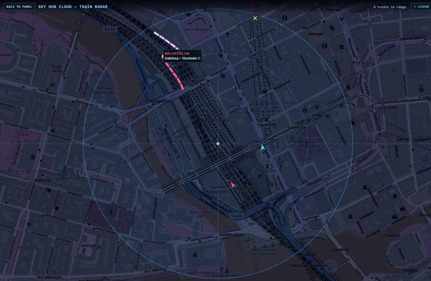Click the scales of justice icon by Rådhuset
The height and width of the screenshot is (281, 431).
point(33,157)
